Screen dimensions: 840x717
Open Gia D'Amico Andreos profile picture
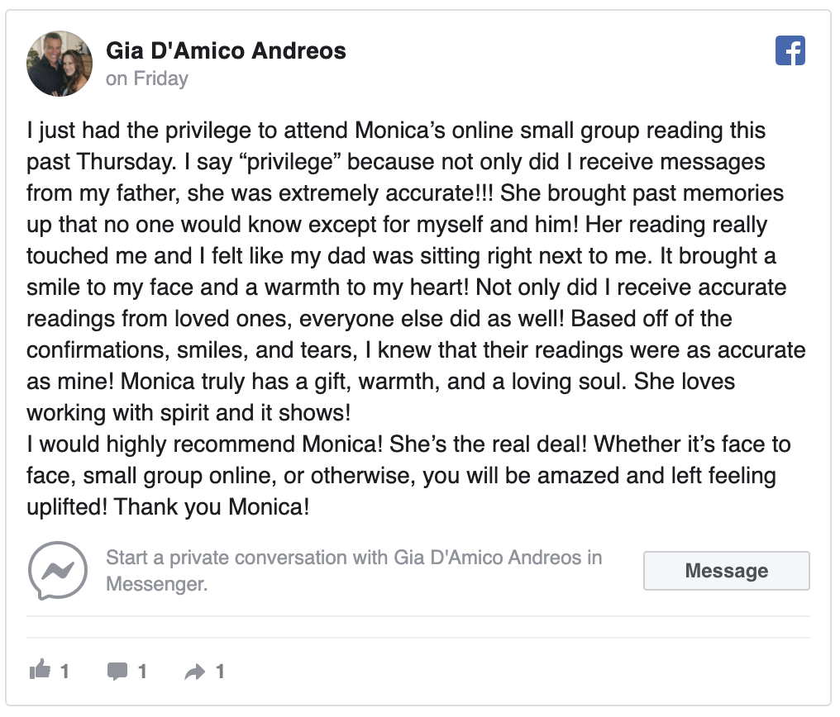tap(60, 64)
